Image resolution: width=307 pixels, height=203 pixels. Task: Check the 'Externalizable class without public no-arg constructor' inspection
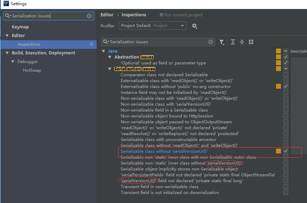point(285,86)
